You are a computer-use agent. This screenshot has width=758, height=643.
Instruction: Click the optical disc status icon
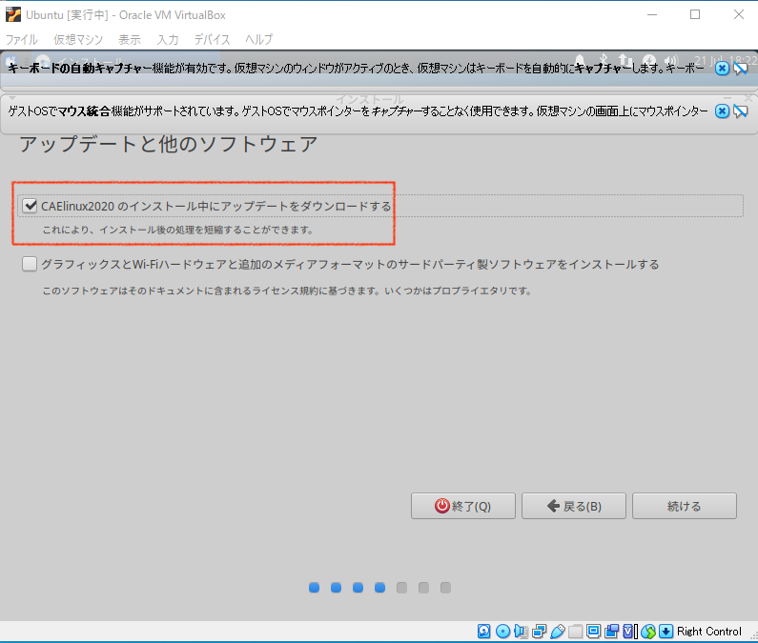502,631
